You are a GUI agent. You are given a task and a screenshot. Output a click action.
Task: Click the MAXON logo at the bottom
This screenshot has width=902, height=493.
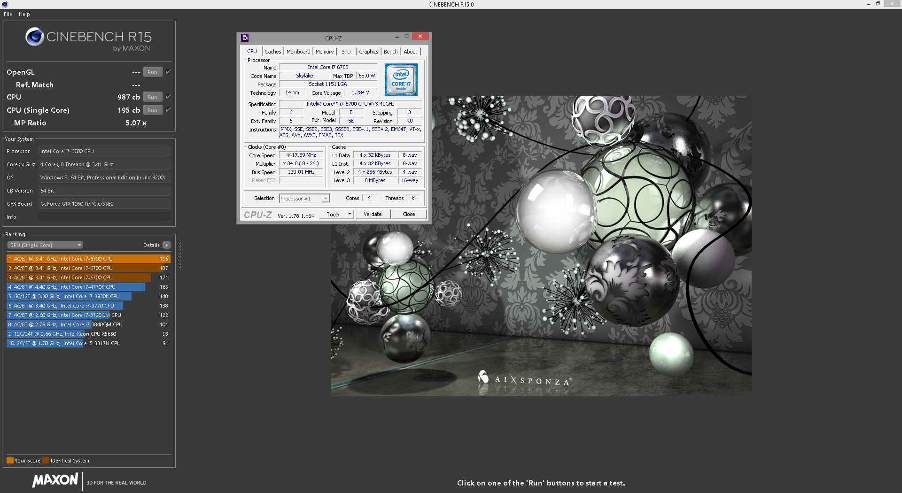coord(55,480)
